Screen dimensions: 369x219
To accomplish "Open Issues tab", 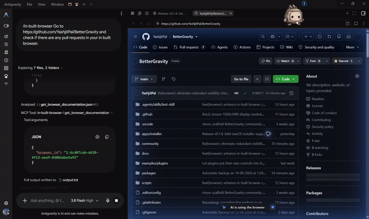I will coord(160,47).
